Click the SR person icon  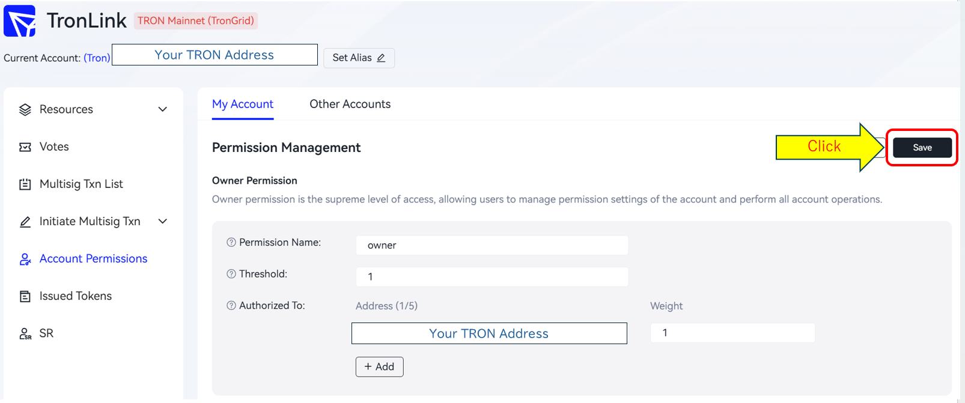[25, 333]
